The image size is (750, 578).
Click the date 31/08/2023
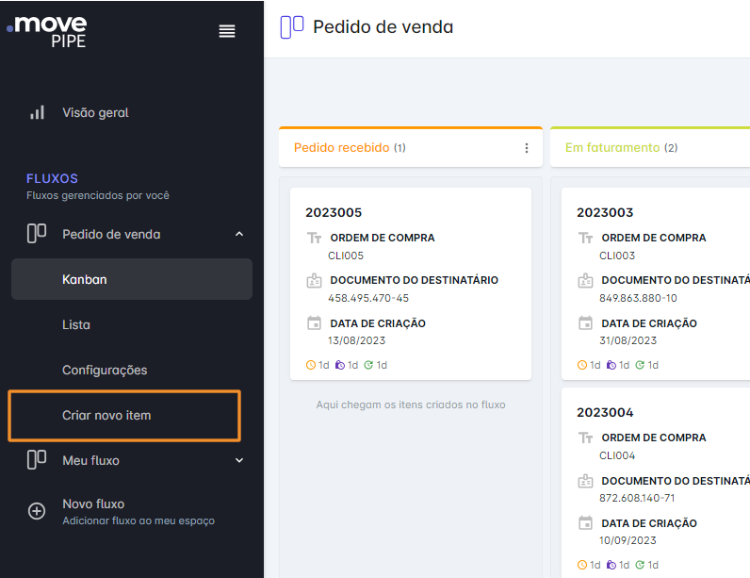point(628,340)
